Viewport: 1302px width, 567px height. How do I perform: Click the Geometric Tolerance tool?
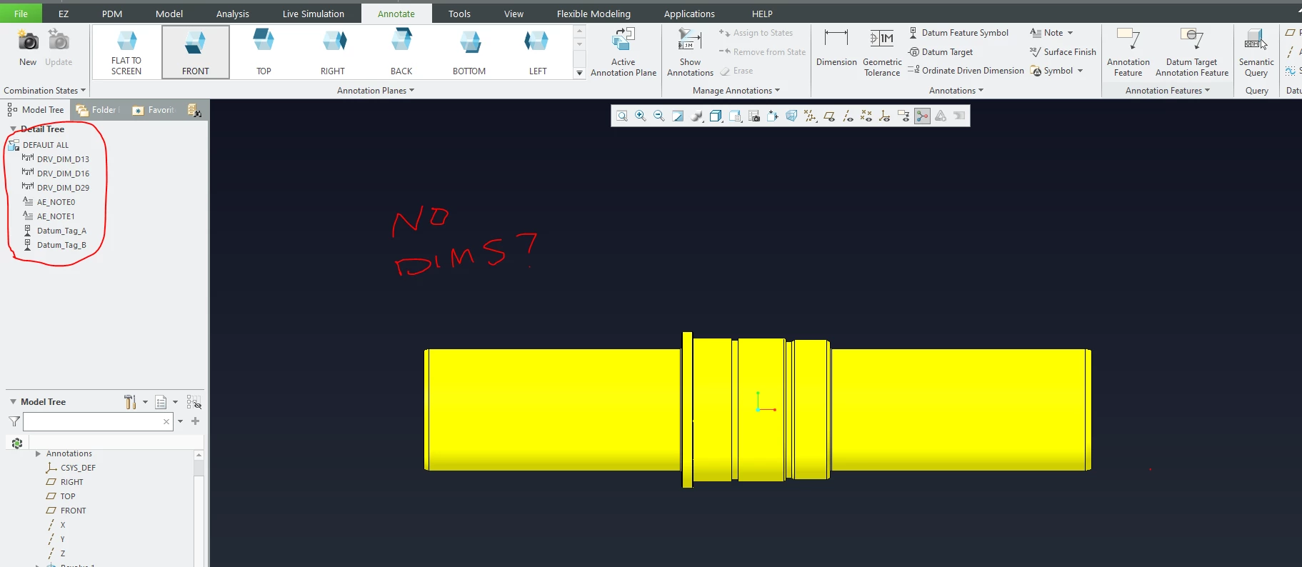(x=882, y=52)
